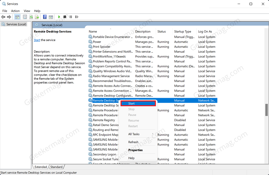Choose Restart in the context menu

(138, 126)
